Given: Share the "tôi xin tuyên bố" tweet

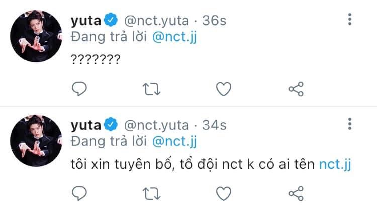Looking at the screenshot, I should (295, 194).
